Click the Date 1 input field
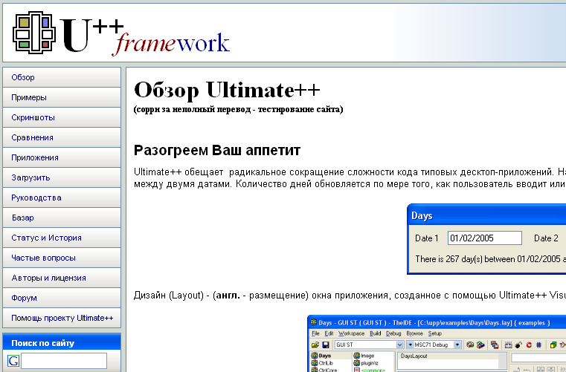The width and height of the screenshot is (566, 372). coord(485,238)
